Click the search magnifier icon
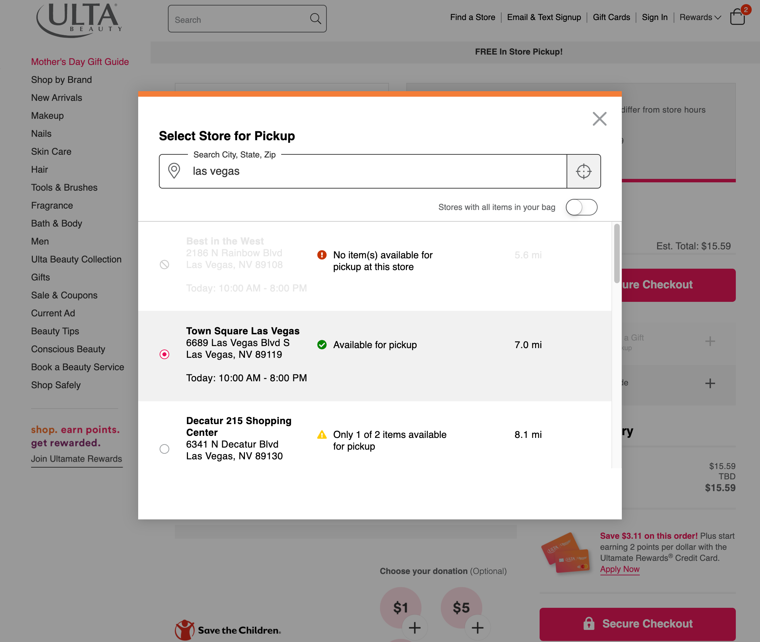The height and width of the screenshot is (642, 760). coord(314,18)
